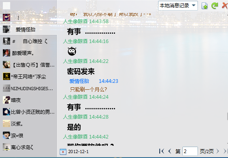This screenshot has width=228, height=158.
Task: Select contact 爱情怪胎 in the list
Action: (28, 30)
